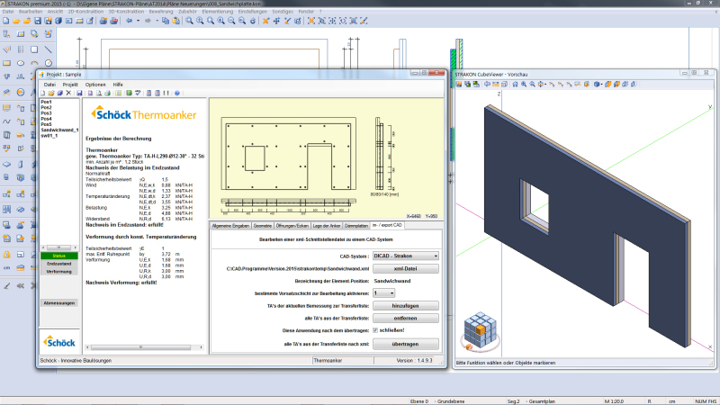Open the Hilfe menu in Projekt window
The height and width of the screenshot is (405, 720).
coord(118,85)
